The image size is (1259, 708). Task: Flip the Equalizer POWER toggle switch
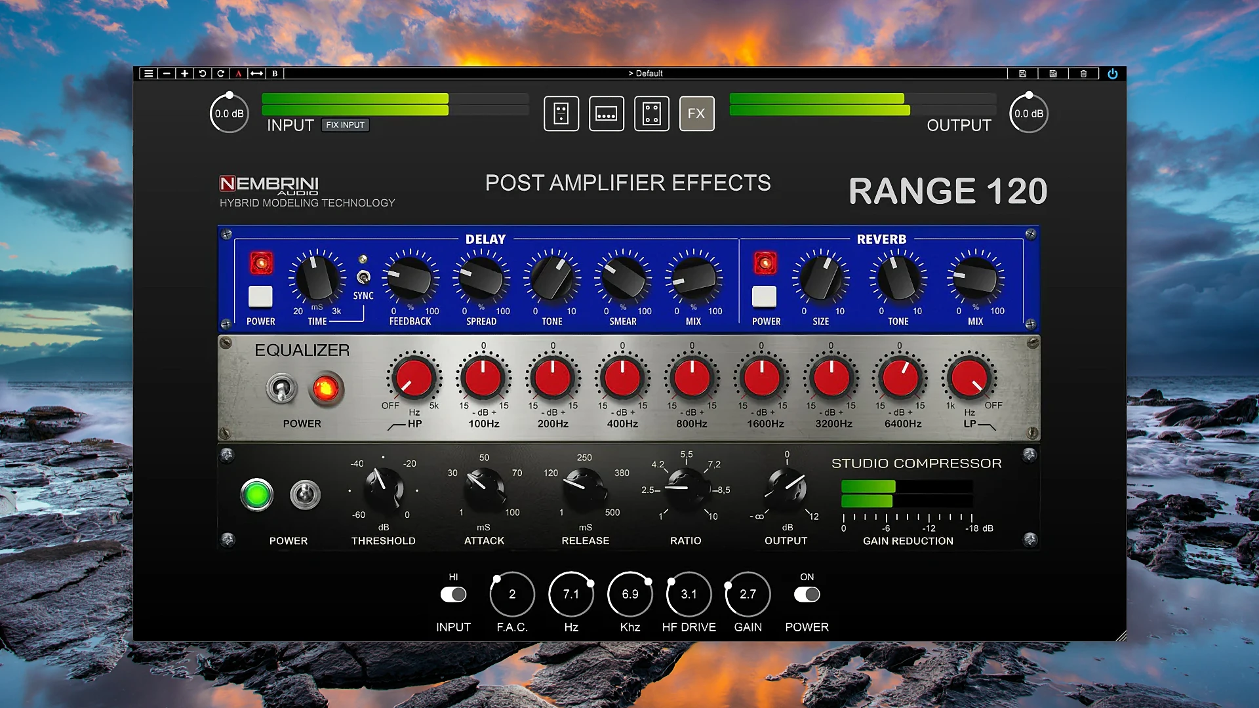click(x=281, y=388)
